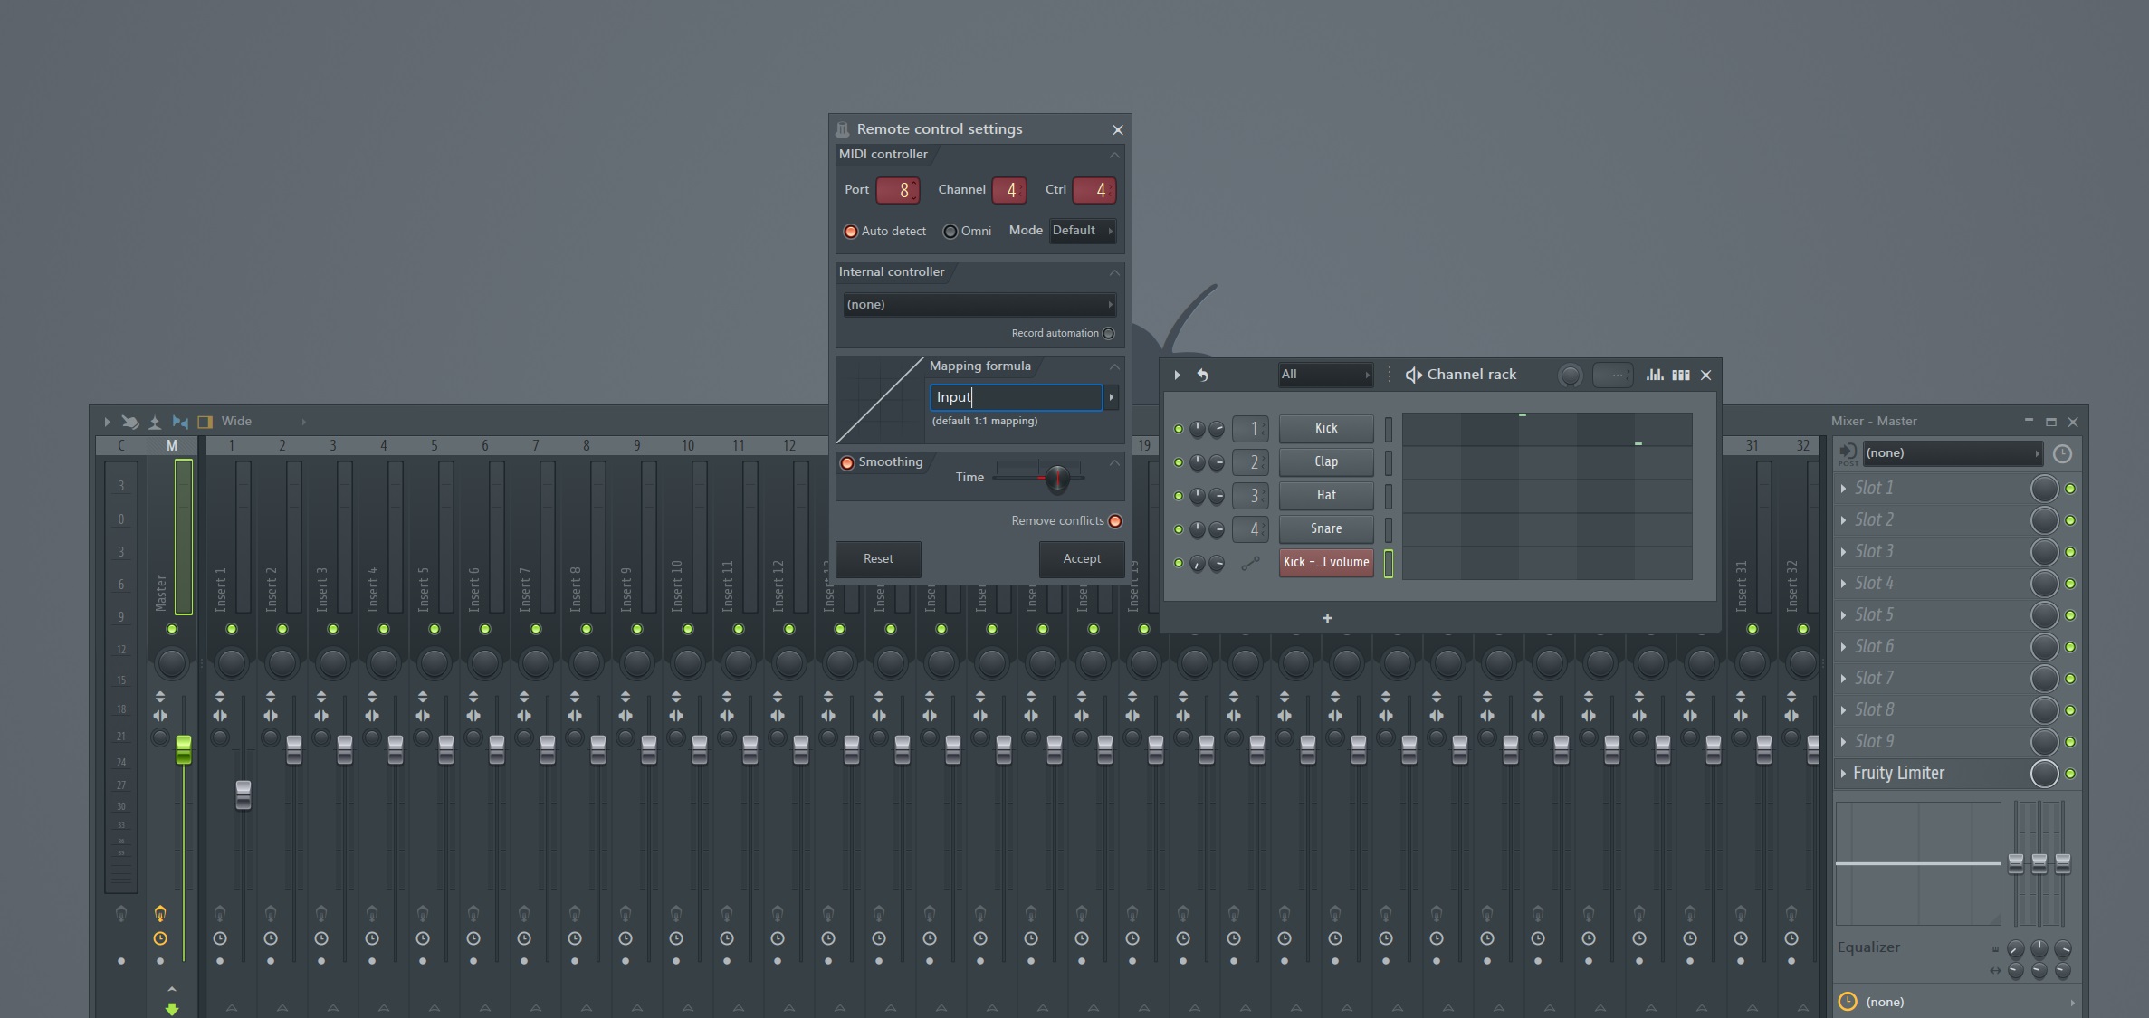The image size is (2149, 1018).
Task: Select the Kick volume automation channel
Action: pyautogui.click(x=1326, y=563)
